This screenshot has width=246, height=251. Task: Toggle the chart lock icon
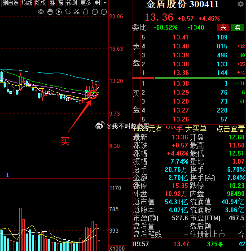86,12
